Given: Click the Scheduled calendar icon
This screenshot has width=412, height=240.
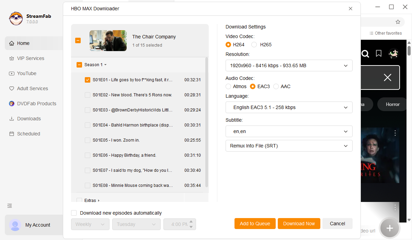Looking at the screenshot, I should [12, 134].
